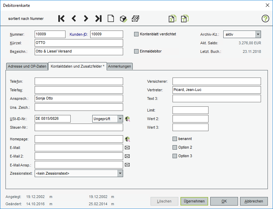Screen dimensions: 273x209
Task: Click USt-ID-Nr. field DE 0815/0826
Action: [52, 119]
